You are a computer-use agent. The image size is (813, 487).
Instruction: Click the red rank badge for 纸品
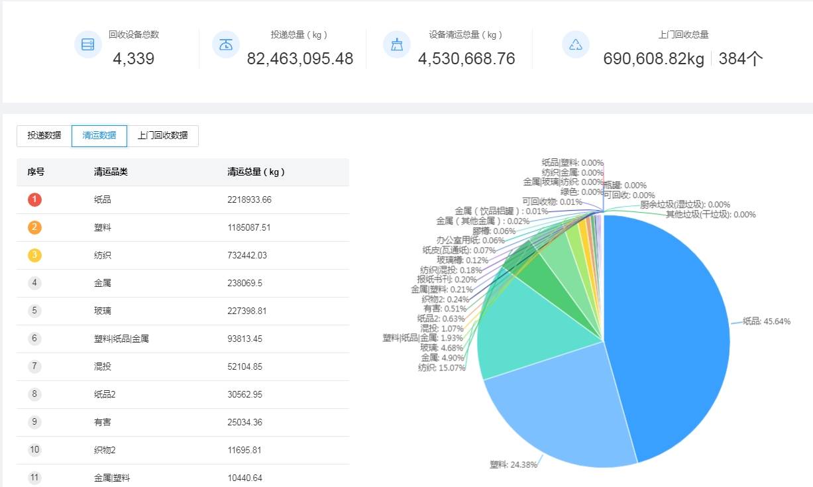[34, 199]
